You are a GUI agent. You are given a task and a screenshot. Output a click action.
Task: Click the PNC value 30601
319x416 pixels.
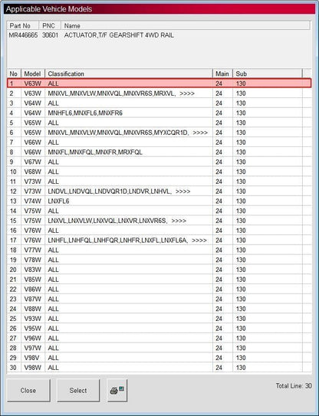point(50,35)
